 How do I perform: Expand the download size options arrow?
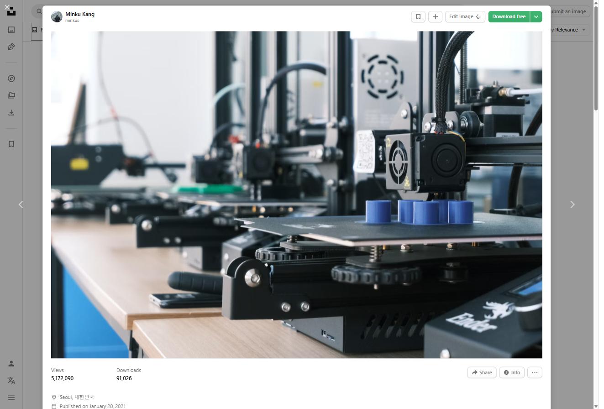tap(536, 16)
